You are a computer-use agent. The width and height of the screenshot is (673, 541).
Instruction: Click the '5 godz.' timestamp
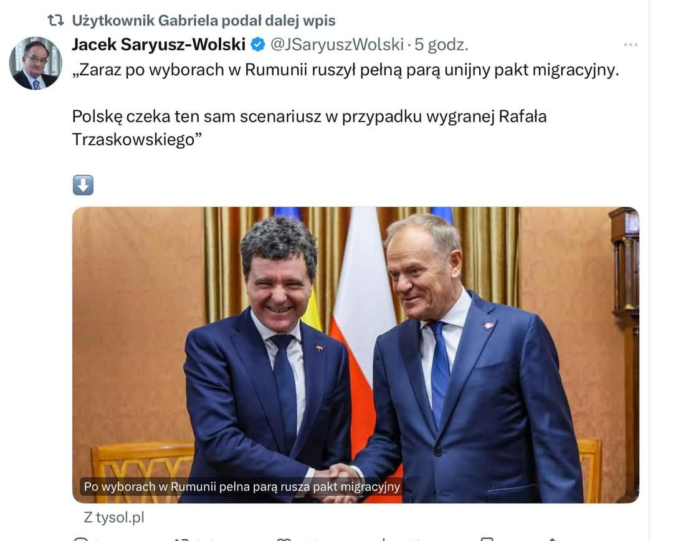click(x=441, y=45)
